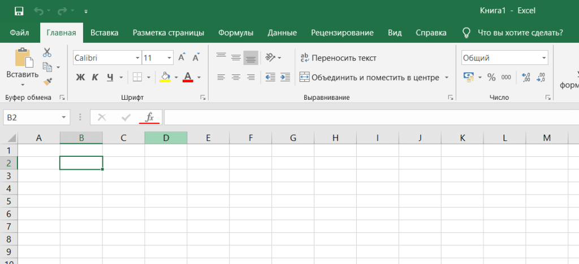Open the Borders dropdown arrow

click(149, 77)
